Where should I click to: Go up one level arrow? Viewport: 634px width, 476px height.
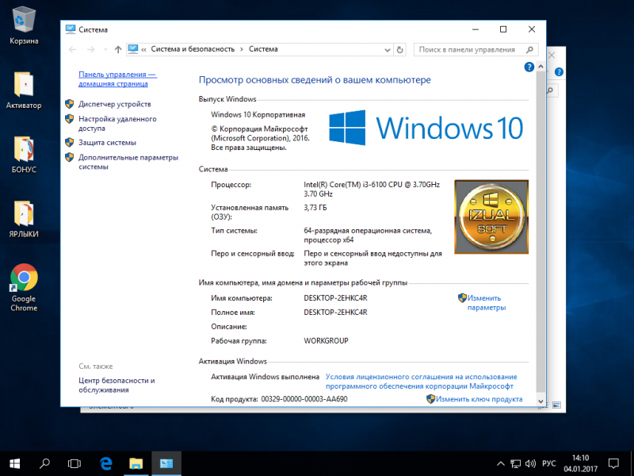[118, 49]
